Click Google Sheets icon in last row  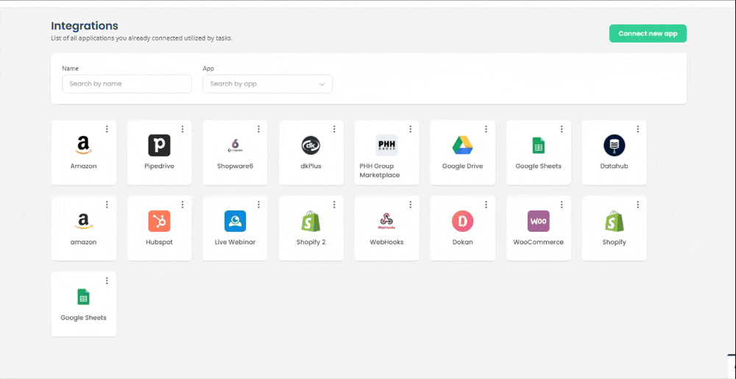pos(84,297)
